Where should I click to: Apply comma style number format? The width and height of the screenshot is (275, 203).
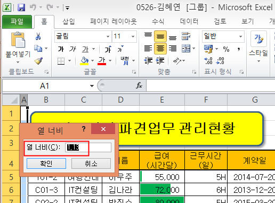tap(239, 49)
